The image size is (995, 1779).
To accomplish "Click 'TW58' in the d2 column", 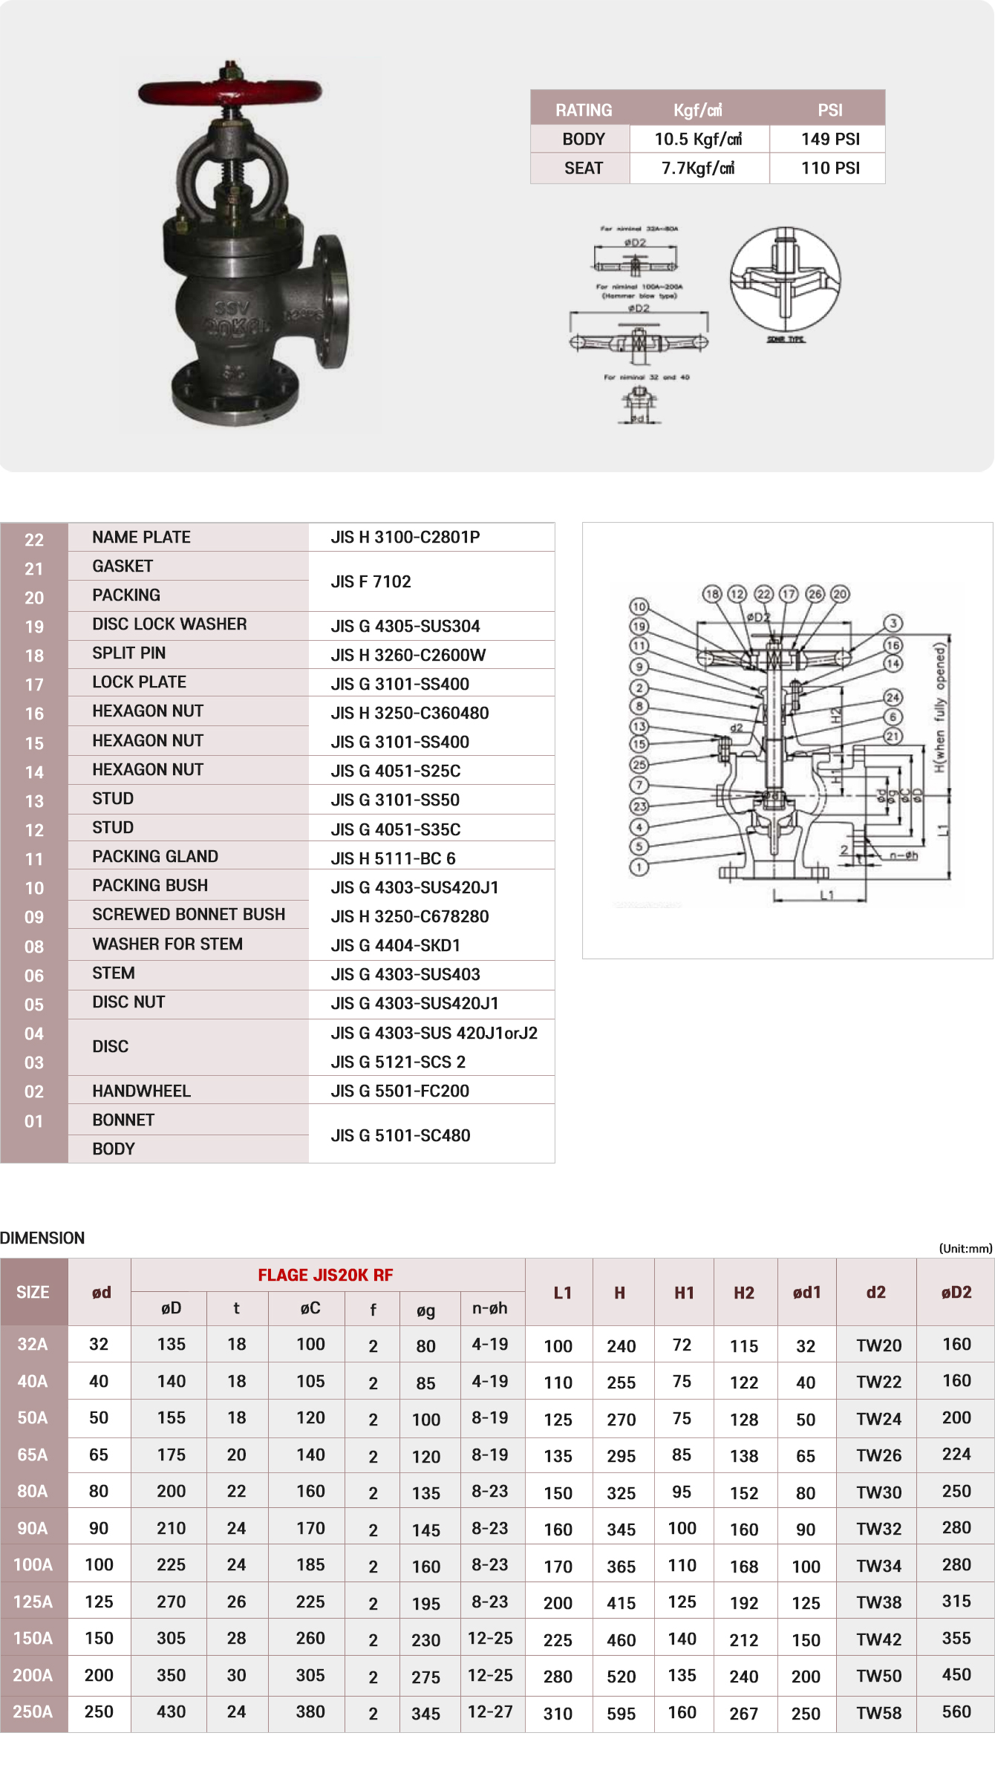I will (x=879, y=1713).
